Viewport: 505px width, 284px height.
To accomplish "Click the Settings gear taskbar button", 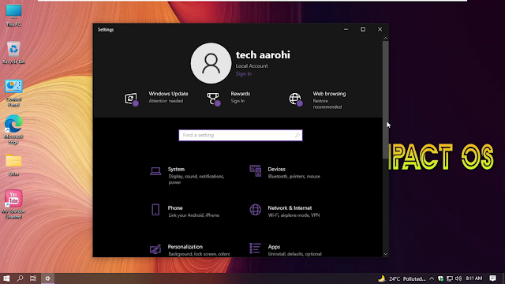I will [x=47, y=278].
